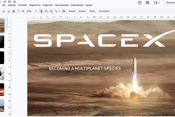Click the Tema button
The width and height of the screenshot is (175, 117).
[92, 11]
